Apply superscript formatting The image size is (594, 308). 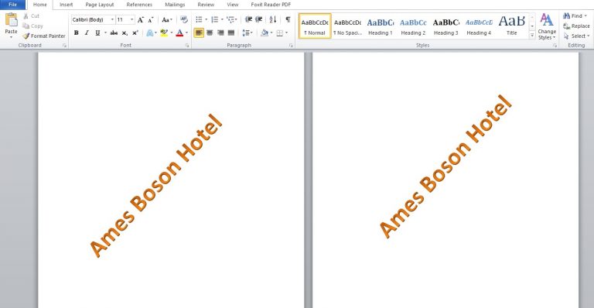point(135,33)
